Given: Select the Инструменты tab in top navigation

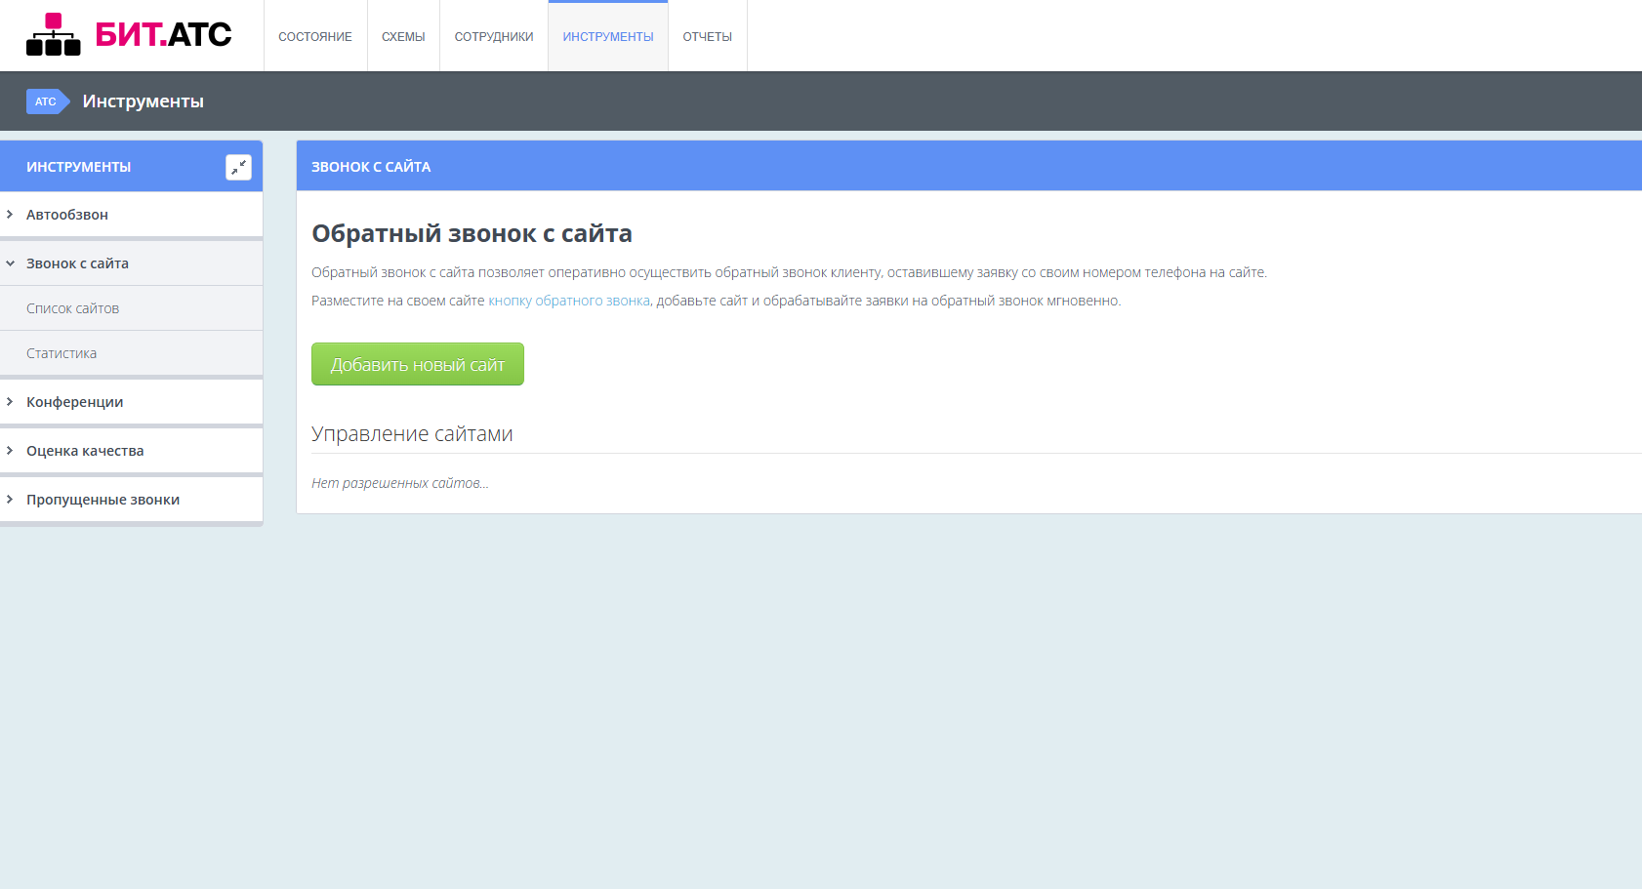Looking at the screenshot, I should click(607, 37).
